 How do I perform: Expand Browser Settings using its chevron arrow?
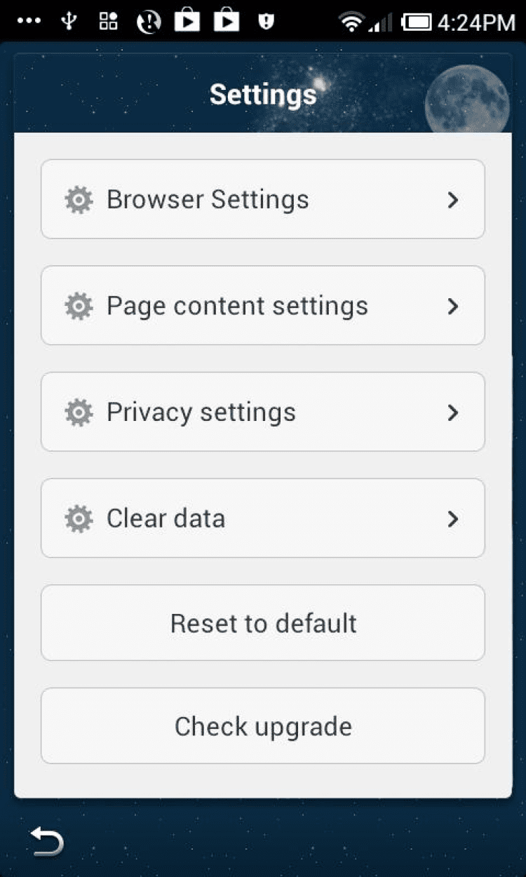click(453, 200)
